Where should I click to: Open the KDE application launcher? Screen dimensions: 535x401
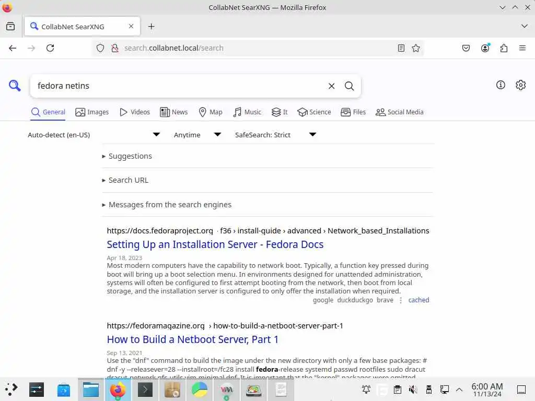11,390
